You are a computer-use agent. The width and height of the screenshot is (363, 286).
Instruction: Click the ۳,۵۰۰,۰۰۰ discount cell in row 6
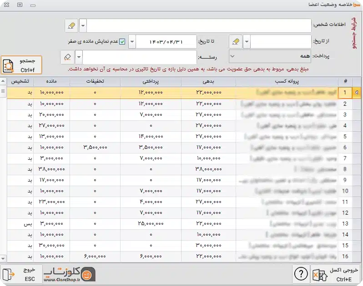coord(95,148)
